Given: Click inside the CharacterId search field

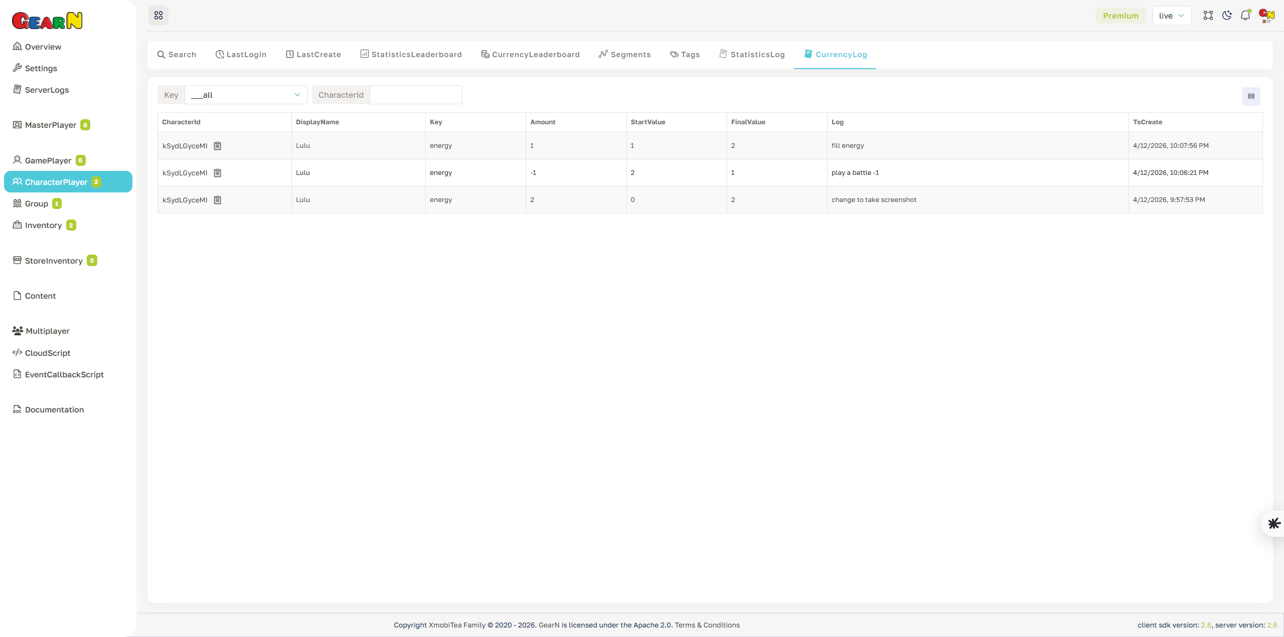Looking at the screenshot, I should (415, 95).
